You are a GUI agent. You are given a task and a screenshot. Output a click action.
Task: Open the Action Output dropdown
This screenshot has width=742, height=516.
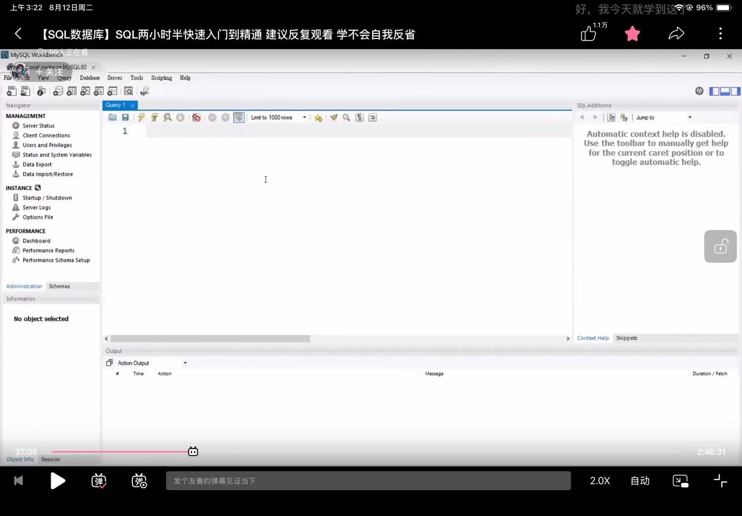point(152,363)
